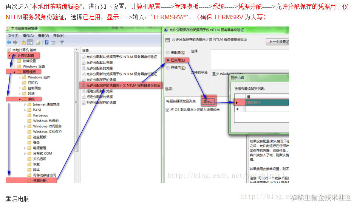
Task: Click the policy icon of 允许分配默认凭据
Action: click(x=83, y=62)
